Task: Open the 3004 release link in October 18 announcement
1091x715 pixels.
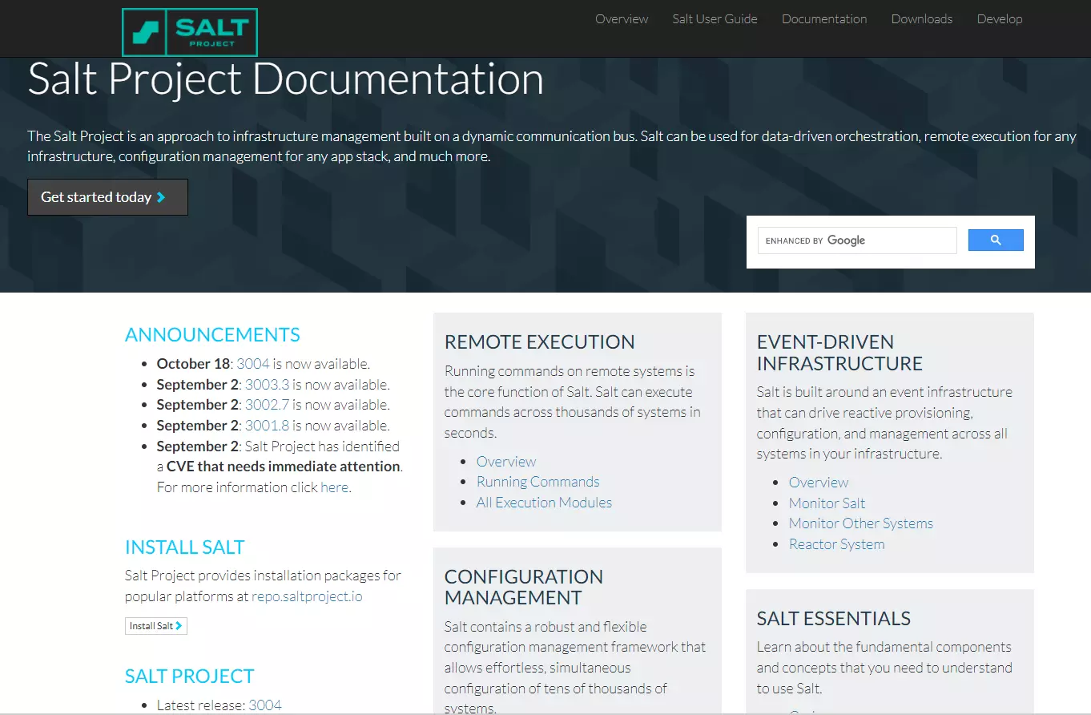Action: click(x=253, y=363)
